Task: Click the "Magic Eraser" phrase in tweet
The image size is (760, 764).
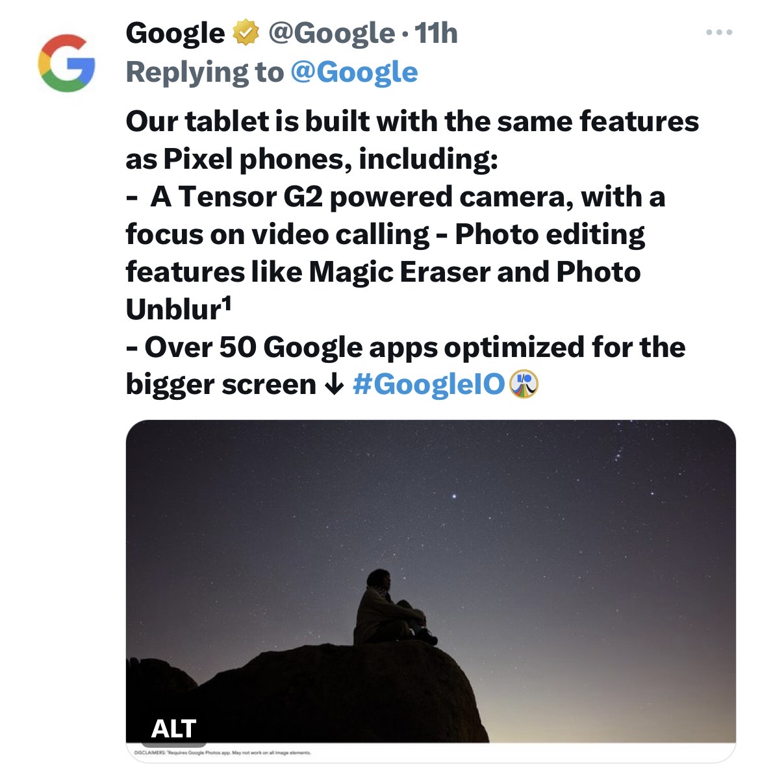Action: coord(399,272)
